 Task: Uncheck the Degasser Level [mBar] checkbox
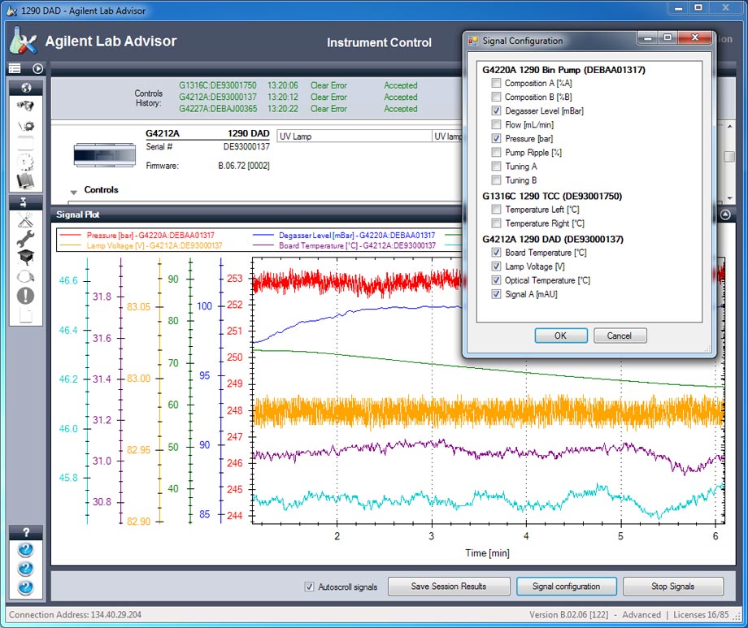coord(496,111)
